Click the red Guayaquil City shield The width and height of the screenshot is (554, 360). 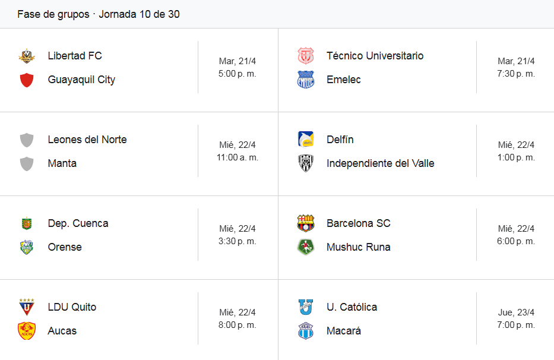[x=27, y=80]
